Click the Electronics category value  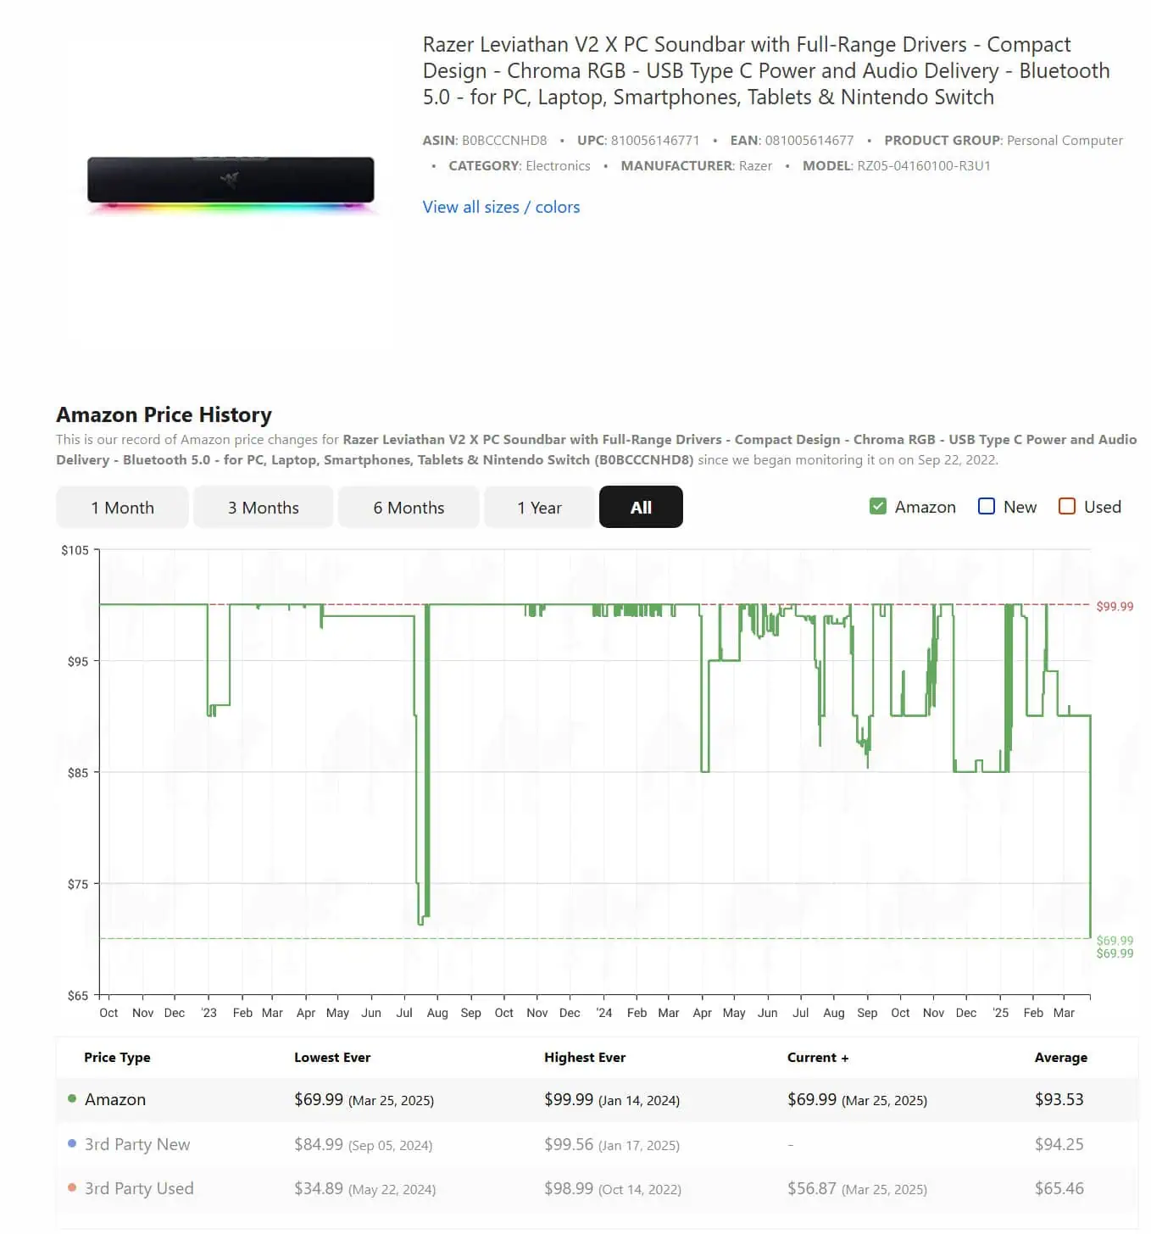tap(557, 166)
